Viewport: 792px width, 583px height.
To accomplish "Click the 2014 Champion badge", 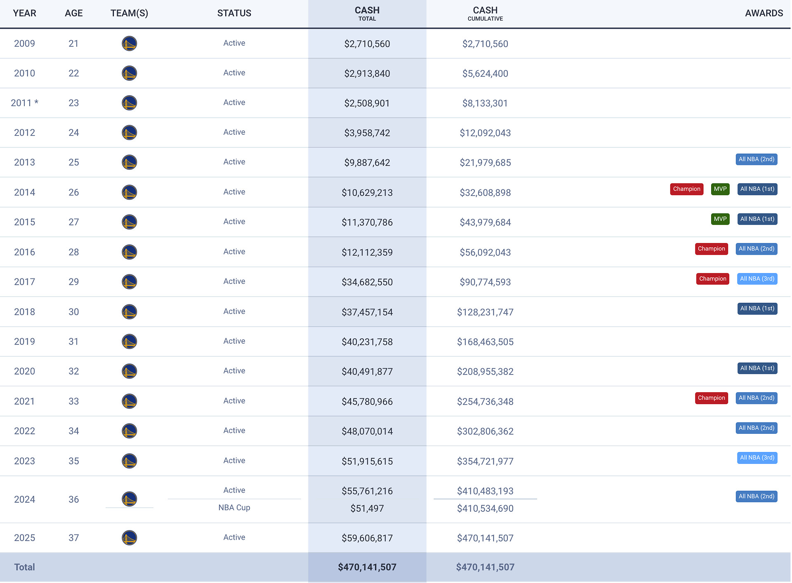I will click(686, 189).
